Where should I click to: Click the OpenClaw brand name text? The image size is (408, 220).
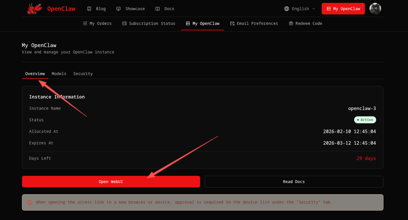click(x=61, y=9)
